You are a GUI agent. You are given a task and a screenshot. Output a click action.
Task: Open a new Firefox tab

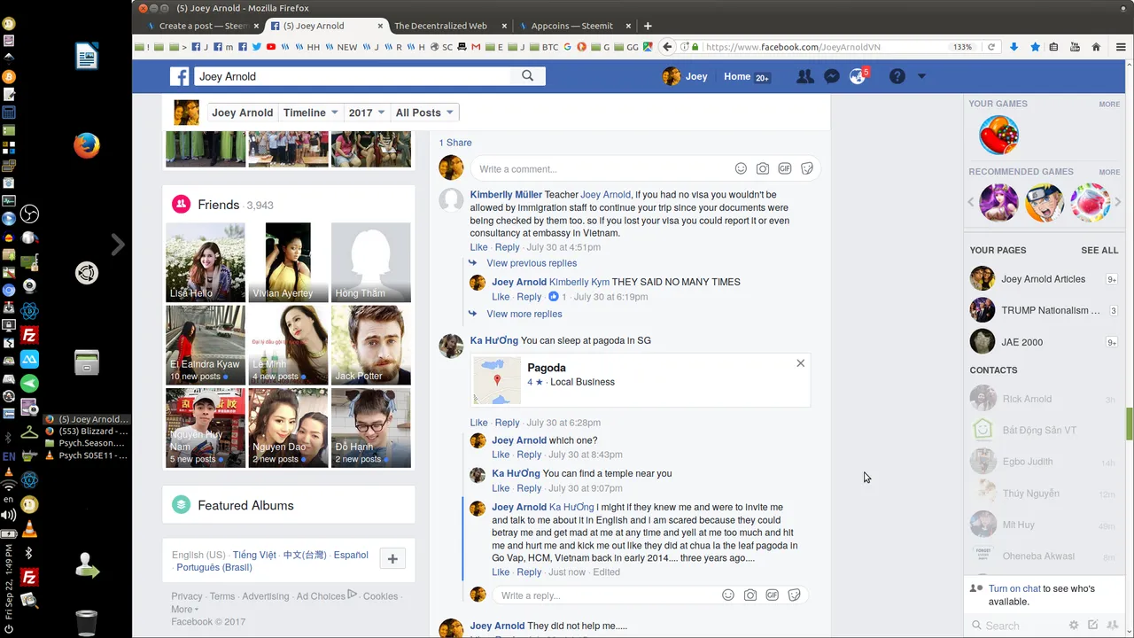click(648, 26)
